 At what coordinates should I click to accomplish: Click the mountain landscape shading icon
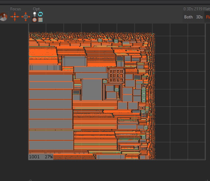(3, 17)
